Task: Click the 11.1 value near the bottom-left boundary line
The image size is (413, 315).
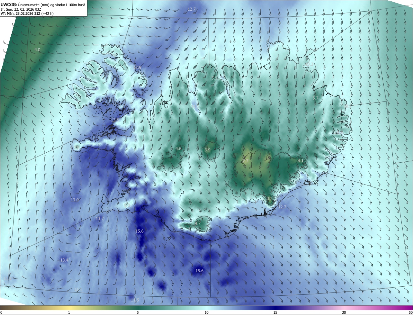Action: (78, 290)
